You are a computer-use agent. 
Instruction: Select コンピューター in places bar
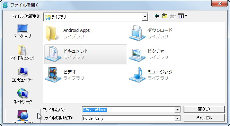click(23, 74)
